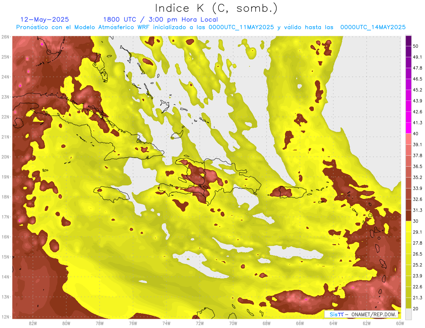Click the latitude axis label "18N"
Viewport: 425px width, 328px height.
pyautogui.click(x=5, y=197)
